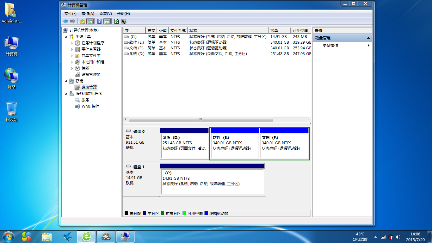The image size is (432, 243).
Task: Select the 设备管理器 icon in the tree
Action: (77, 75)
